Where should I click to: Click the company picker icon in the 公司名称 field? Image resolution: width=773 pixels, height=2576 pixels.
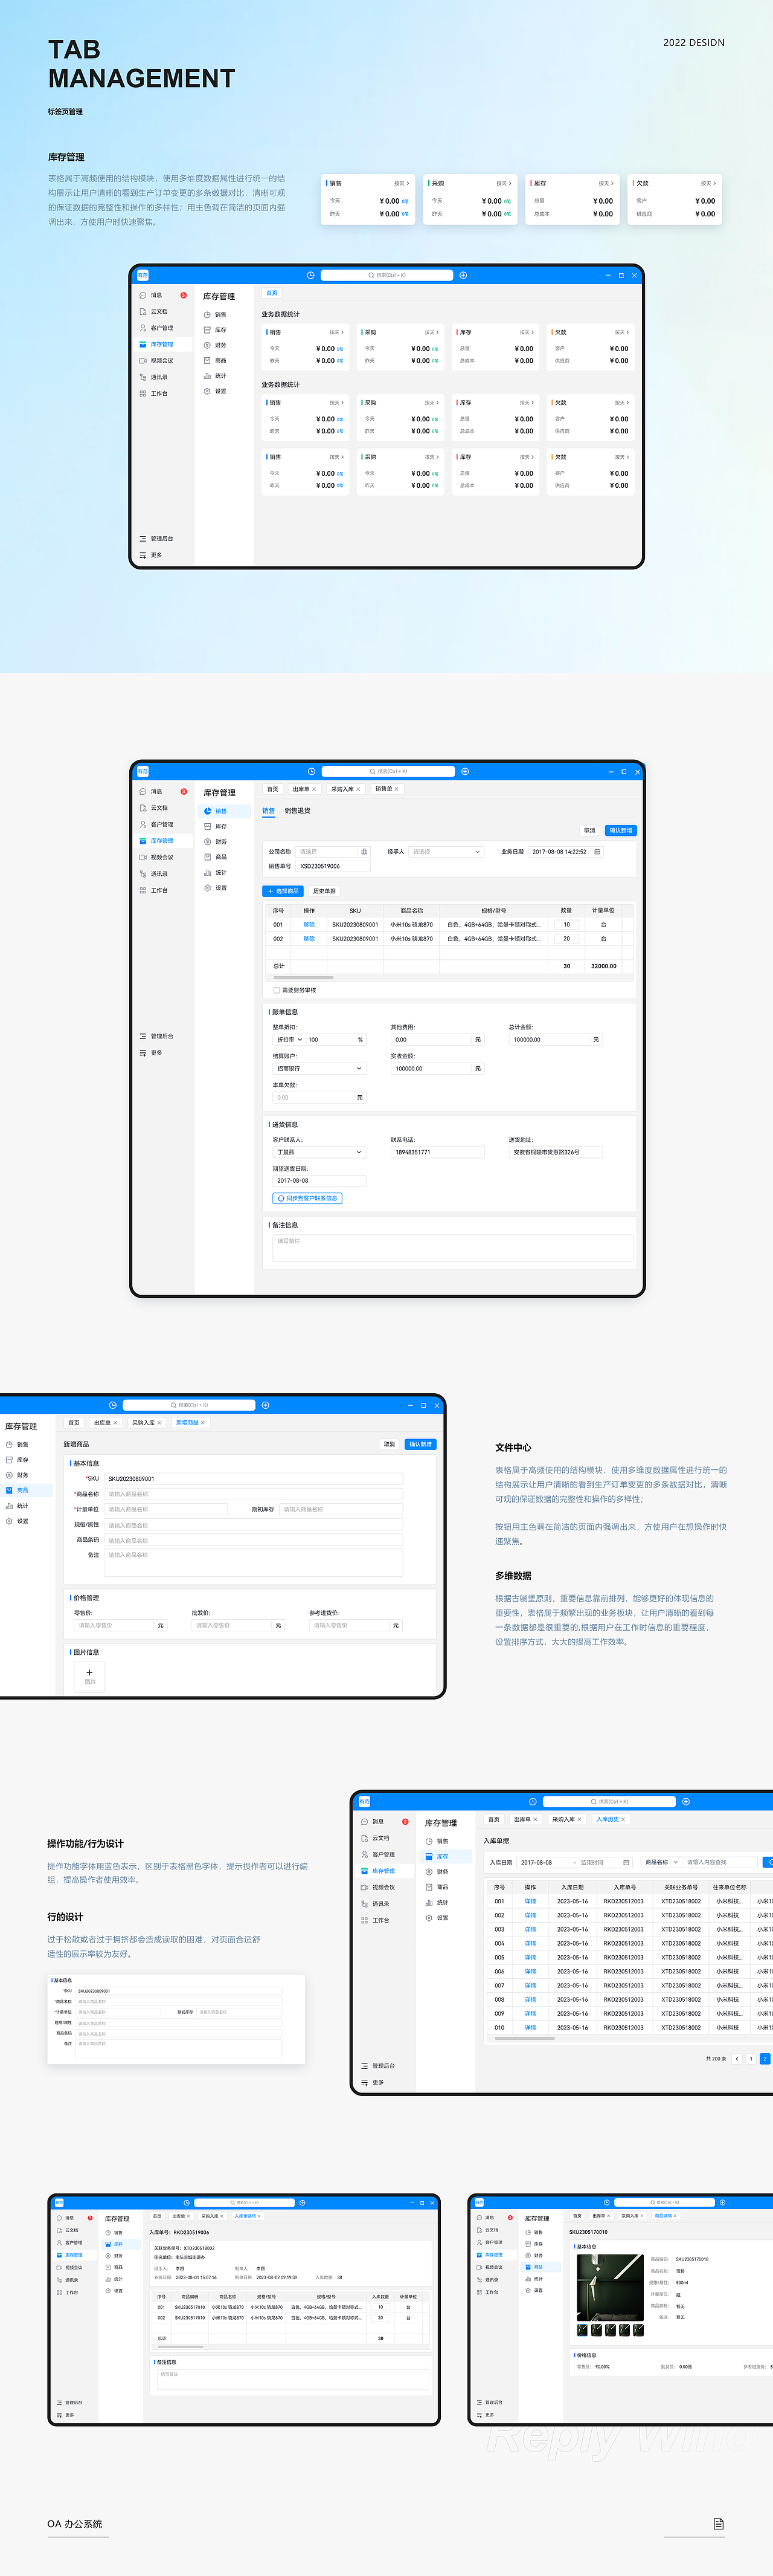tap(364, 852)
